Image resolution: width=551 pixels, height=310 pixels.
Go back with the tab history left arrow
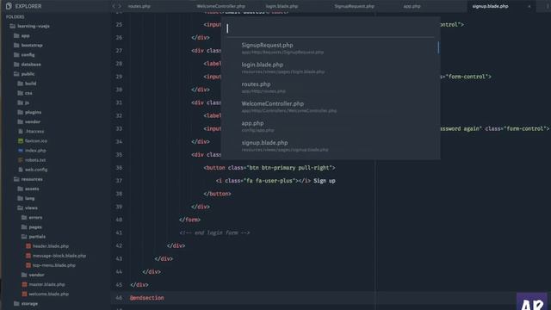(114, 6)
